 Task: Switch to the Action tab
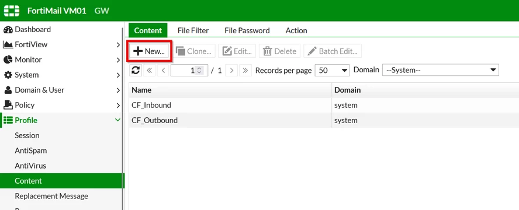coord(296,30)
